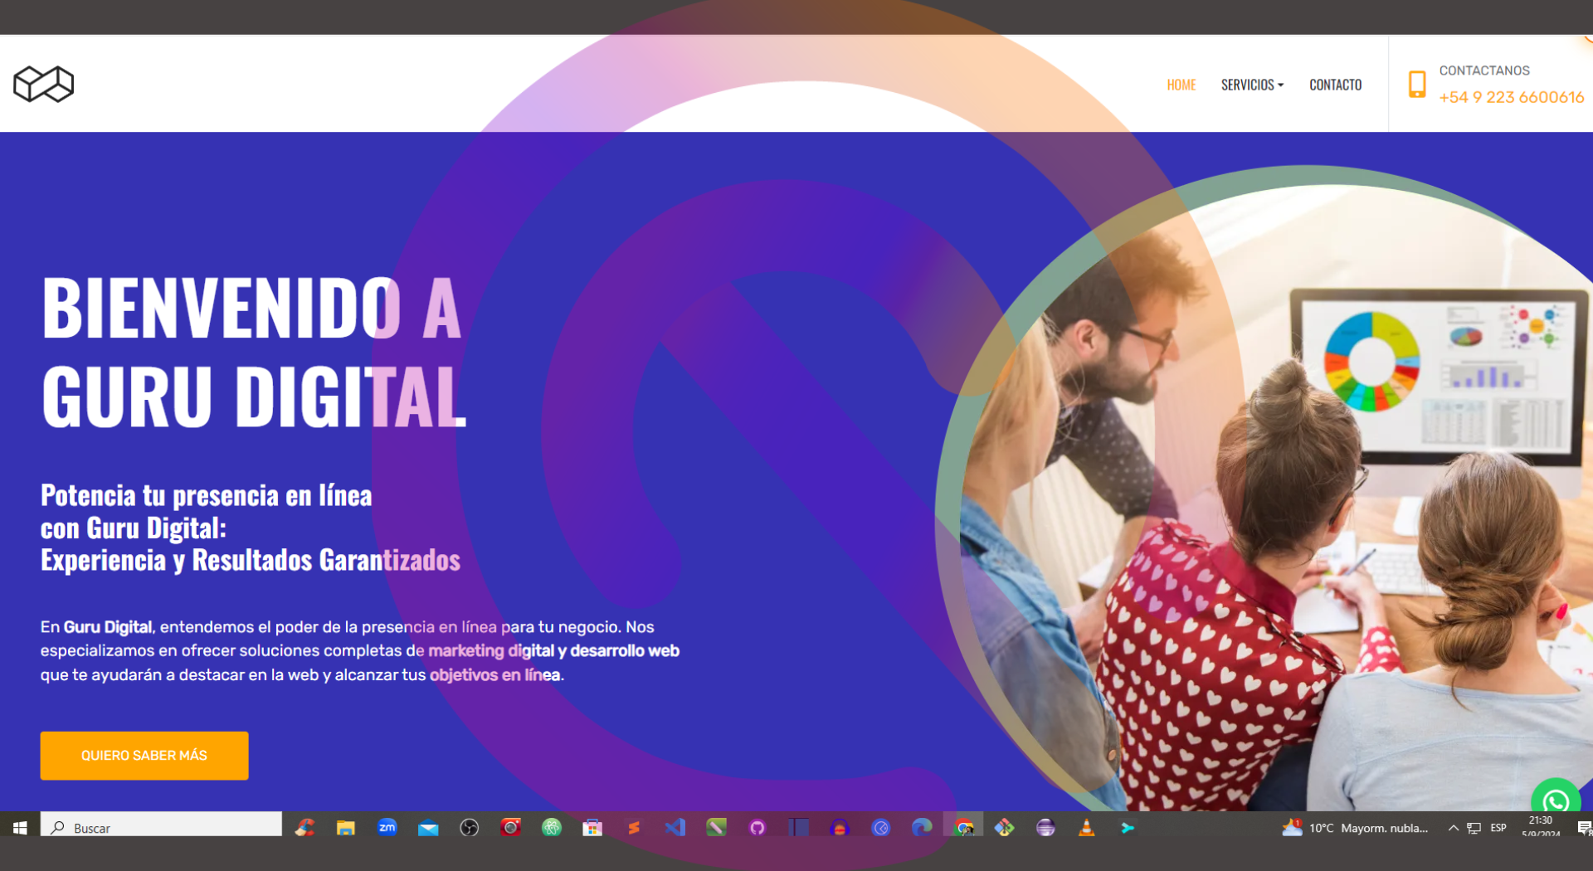Open GitHub Desktop from the taskbar
This screenshot has height=871, width=1593.
[x=758, y=827]
